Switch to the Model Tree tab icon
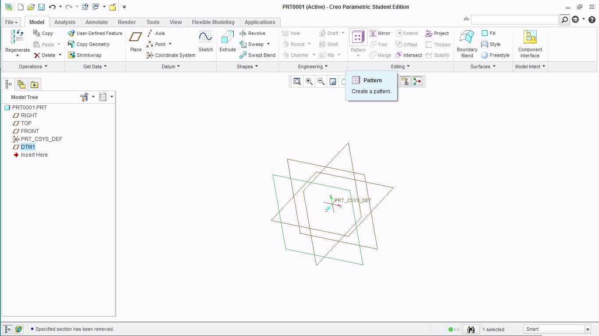This screenshot has width=599, height=336. point(8,84)
